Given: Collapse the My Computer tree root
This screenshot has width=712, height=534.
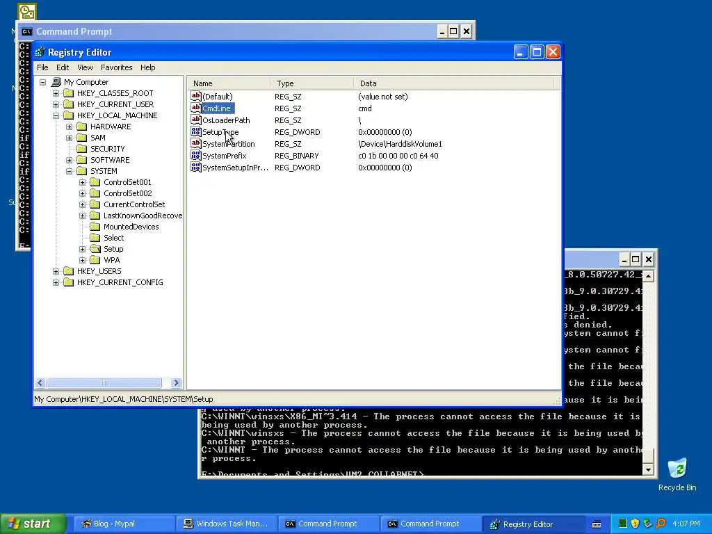Looking at the screenshot, I should click(42, 82).
